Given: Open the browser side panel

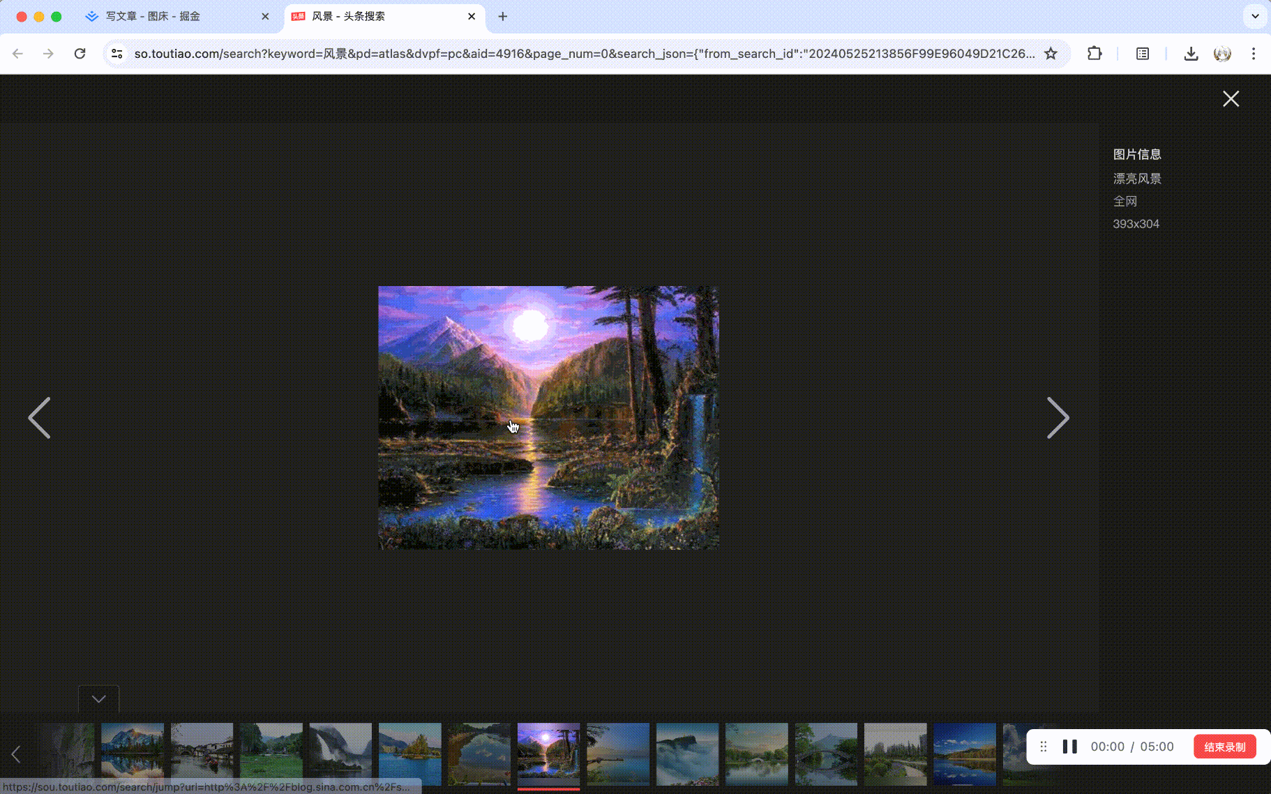Looking at the screenshot, I should click(1143, 54).
